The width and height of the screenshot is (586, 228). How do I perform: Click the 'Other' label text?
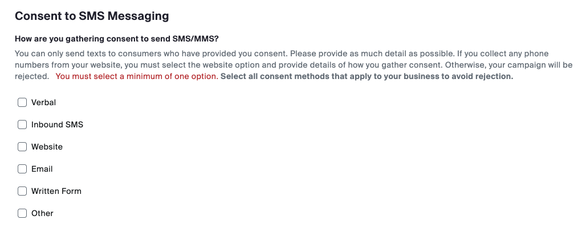point(42,213)
